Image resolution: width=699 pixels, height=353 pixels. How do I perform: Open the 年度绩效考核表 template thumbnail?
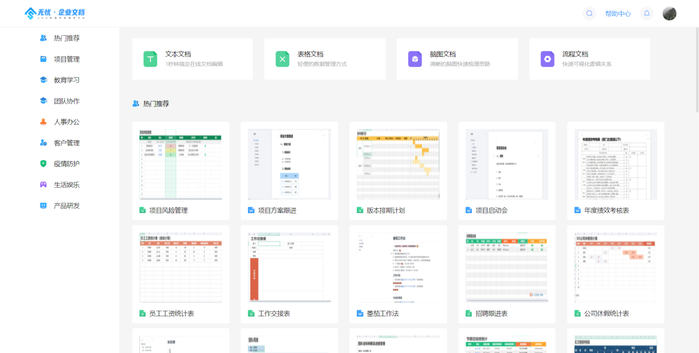tap(616, 164)
